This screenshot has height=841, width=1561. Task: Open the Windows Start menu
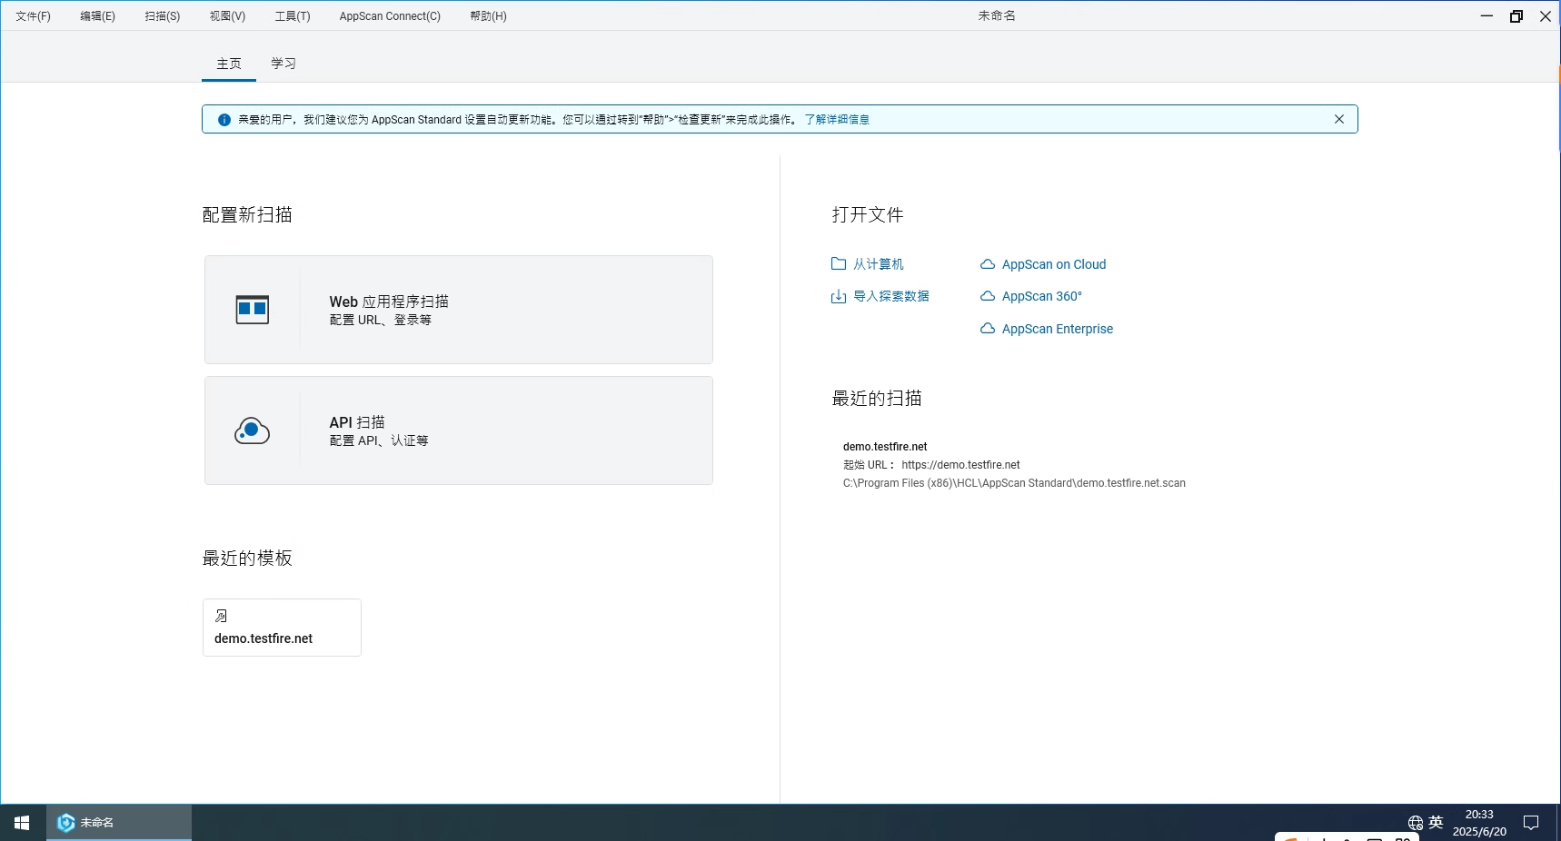(x=23, y=823)
